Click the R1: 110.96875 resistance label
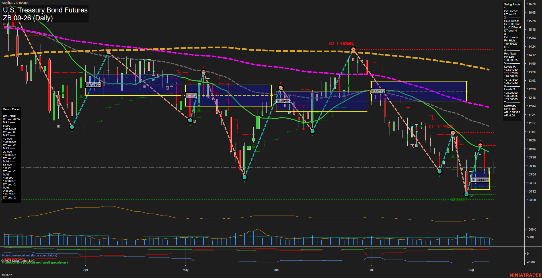This screenshot has height=278, width=542. (441, 127)
